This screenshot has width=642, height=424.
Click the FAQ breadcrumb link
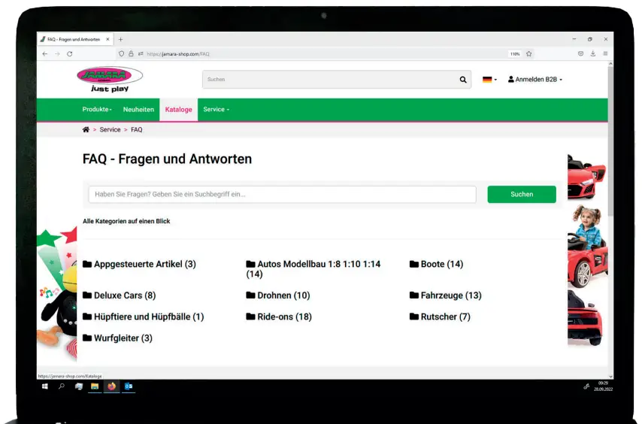[x=137, y=129]
